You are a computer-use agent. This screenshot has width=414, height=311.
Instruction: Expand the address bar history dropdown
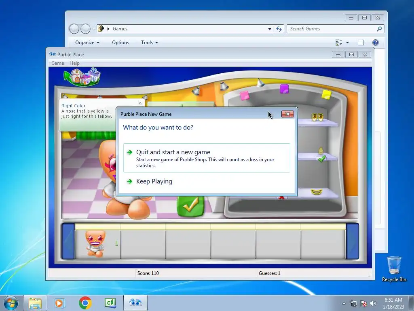coord(270,29)
